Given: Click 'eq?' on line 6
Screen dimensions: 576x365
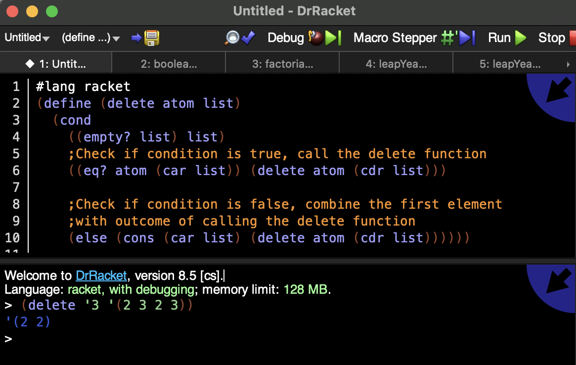Looking at the screenshot, I should click(x=95, y=171).
